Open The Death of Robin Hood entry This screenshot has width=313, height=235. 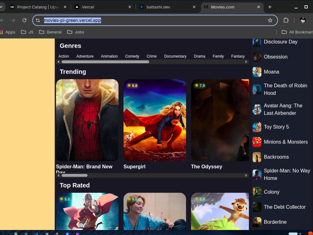click(x=281, y=89)
